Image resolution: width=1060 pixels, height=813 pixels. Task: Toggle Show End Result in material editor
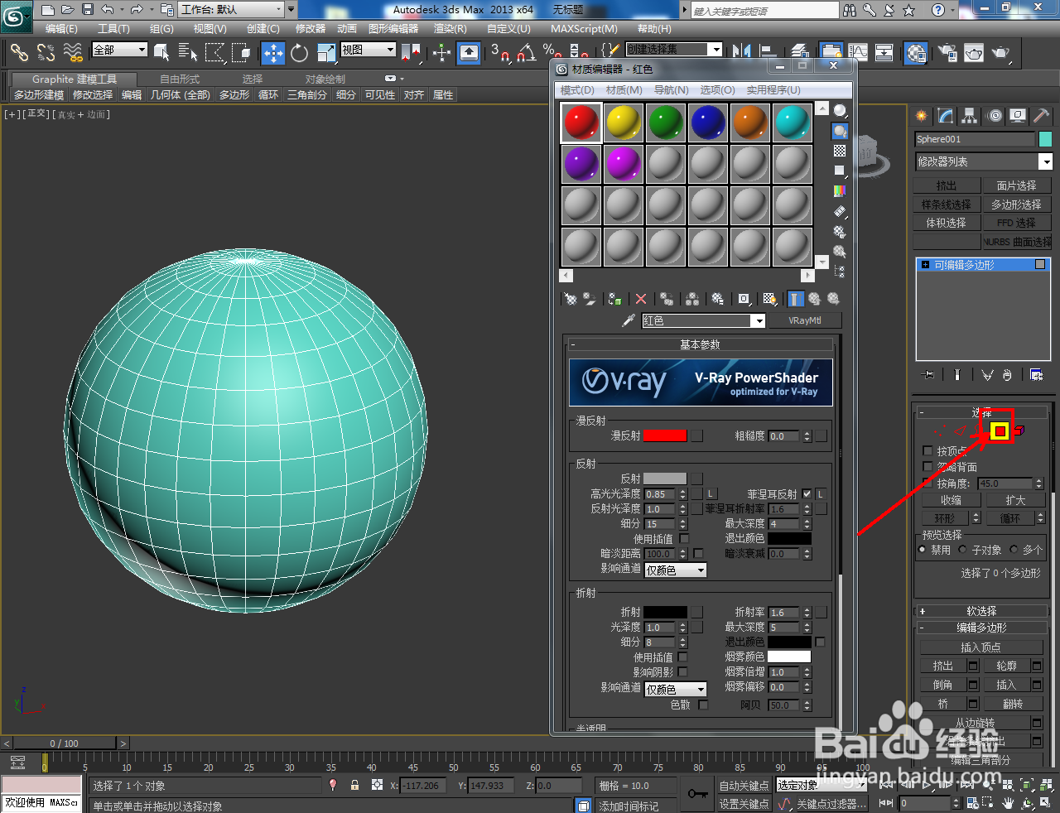point(795,299)
